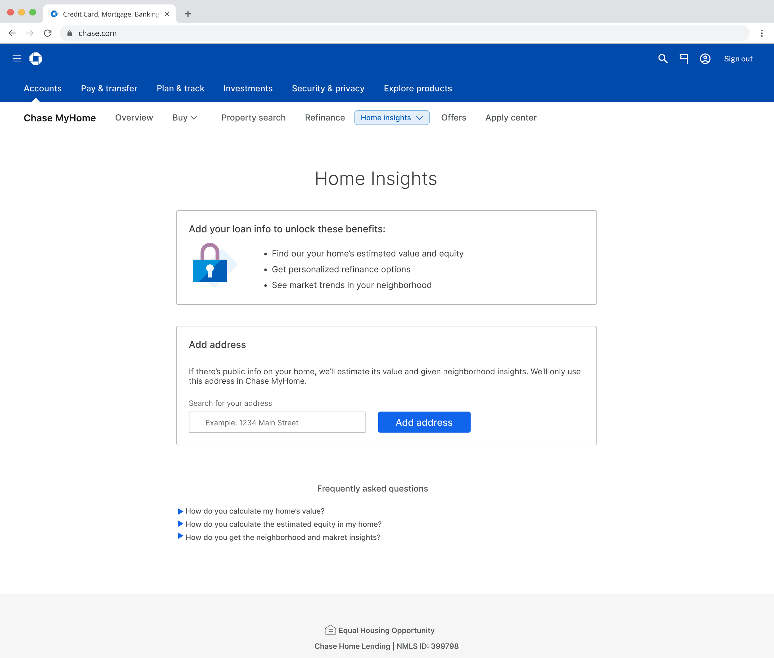Click the 'Frequently asked questions' heading
The height and width of the screenshot is (658, 774).
click(x=372, y=489)
